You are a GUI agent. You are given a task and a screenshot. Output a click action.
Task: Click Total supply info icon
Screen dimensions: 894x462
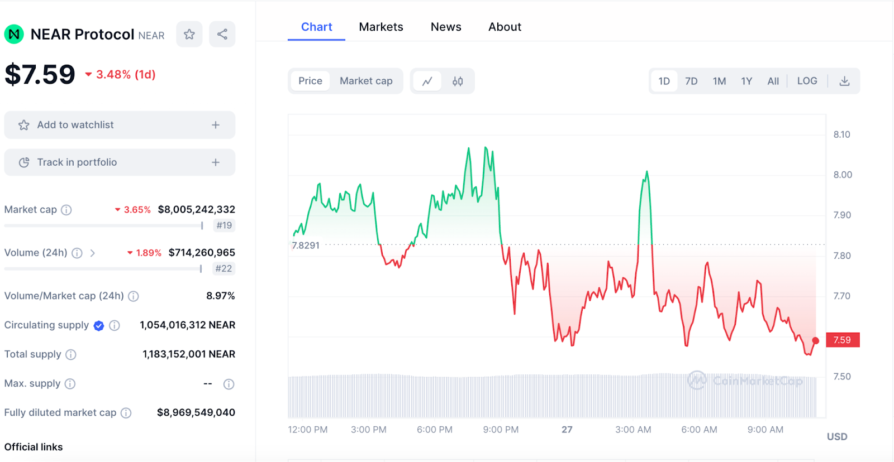(71, 354)
